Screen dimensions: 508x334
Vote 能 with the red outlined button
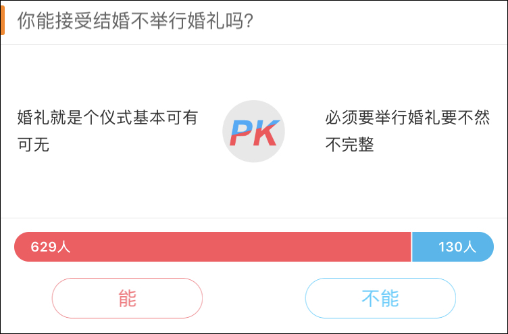127,298
